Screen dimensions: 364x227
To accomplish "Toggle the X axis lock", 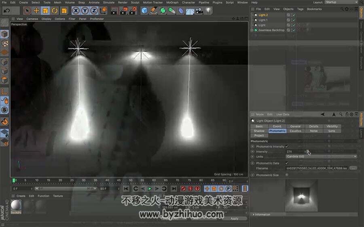I will pyautogui.click(x=76, y=11).
